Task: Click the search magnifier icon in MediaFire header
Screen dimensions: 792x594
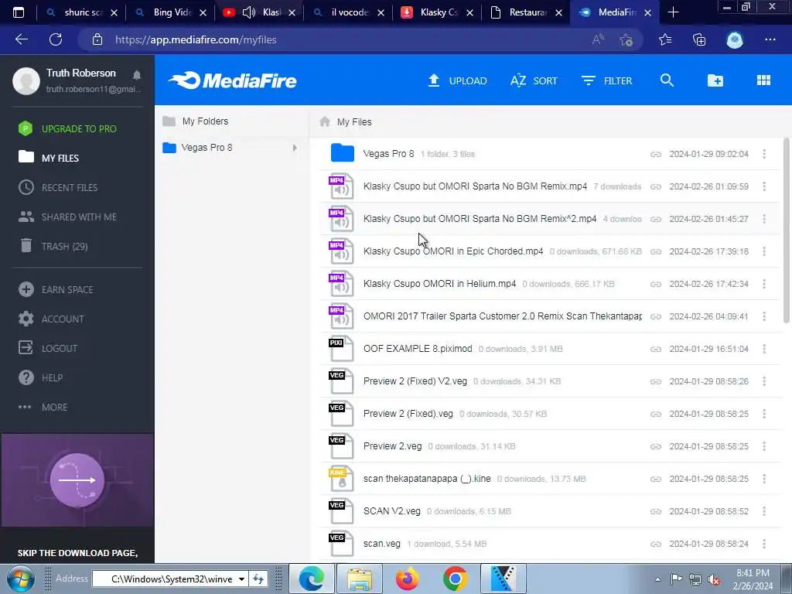Action: [x=667, y=80]
